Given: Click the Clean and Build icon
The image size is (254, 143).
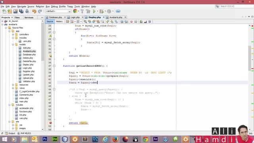Looking at the screenshot, I should point(88,12).
